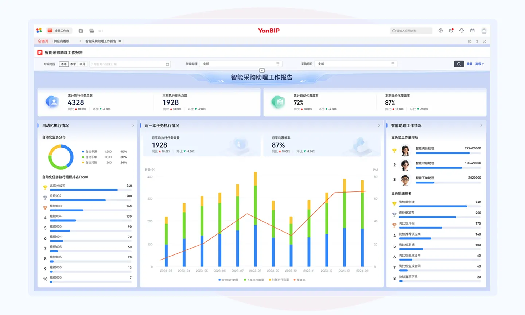Expand the 近一年任务执行情况 panel arrow
The height and width of the screenshot is (315, 525).
(379, 125)
